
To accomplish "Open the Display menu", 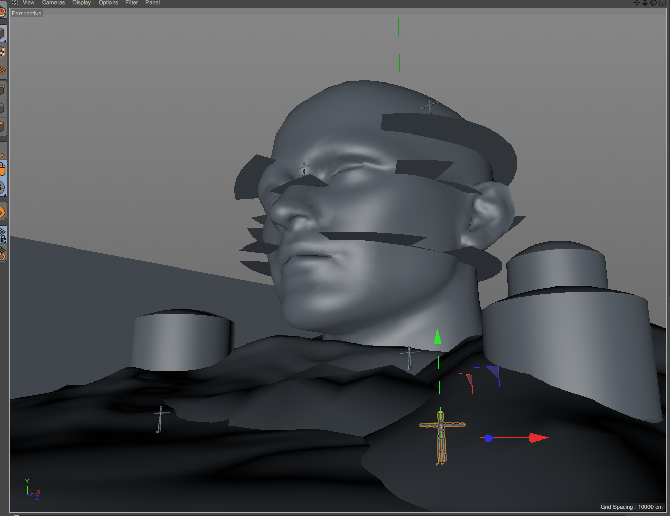I will [82, 3].
